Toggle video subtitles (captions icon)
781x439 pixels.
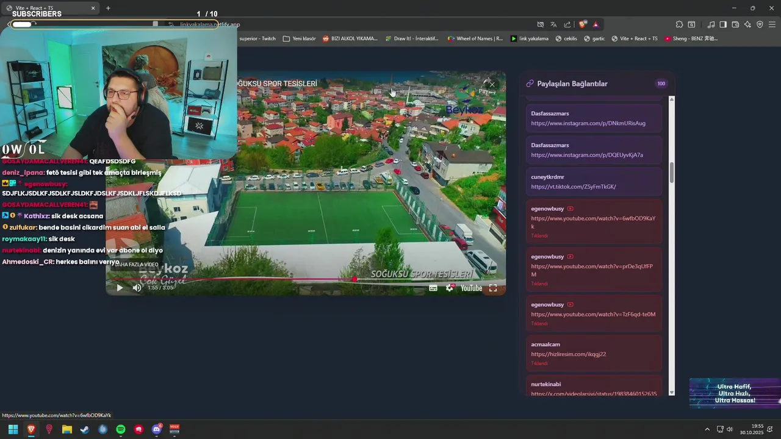433,288
